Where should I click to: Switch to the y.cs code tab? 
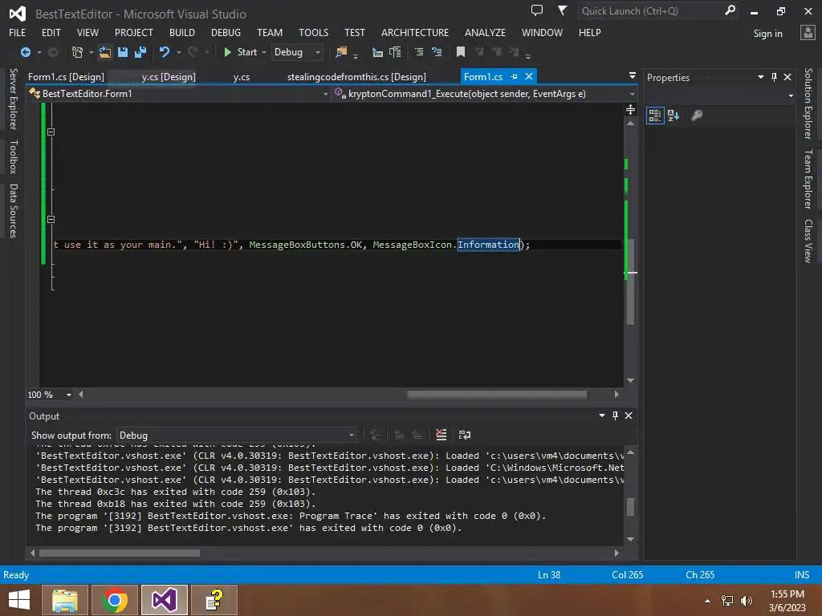pos(241,76)
